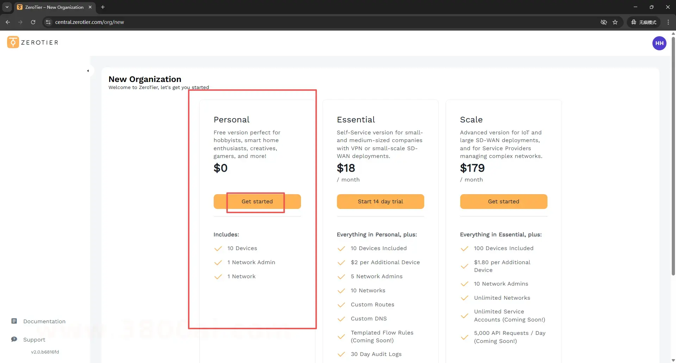
Task: Bookmark this page with the star icon
Action: (615, 22)
